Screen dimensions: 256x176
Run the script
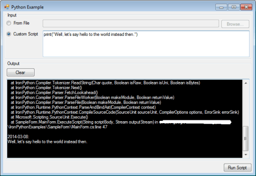pos(238,168)
